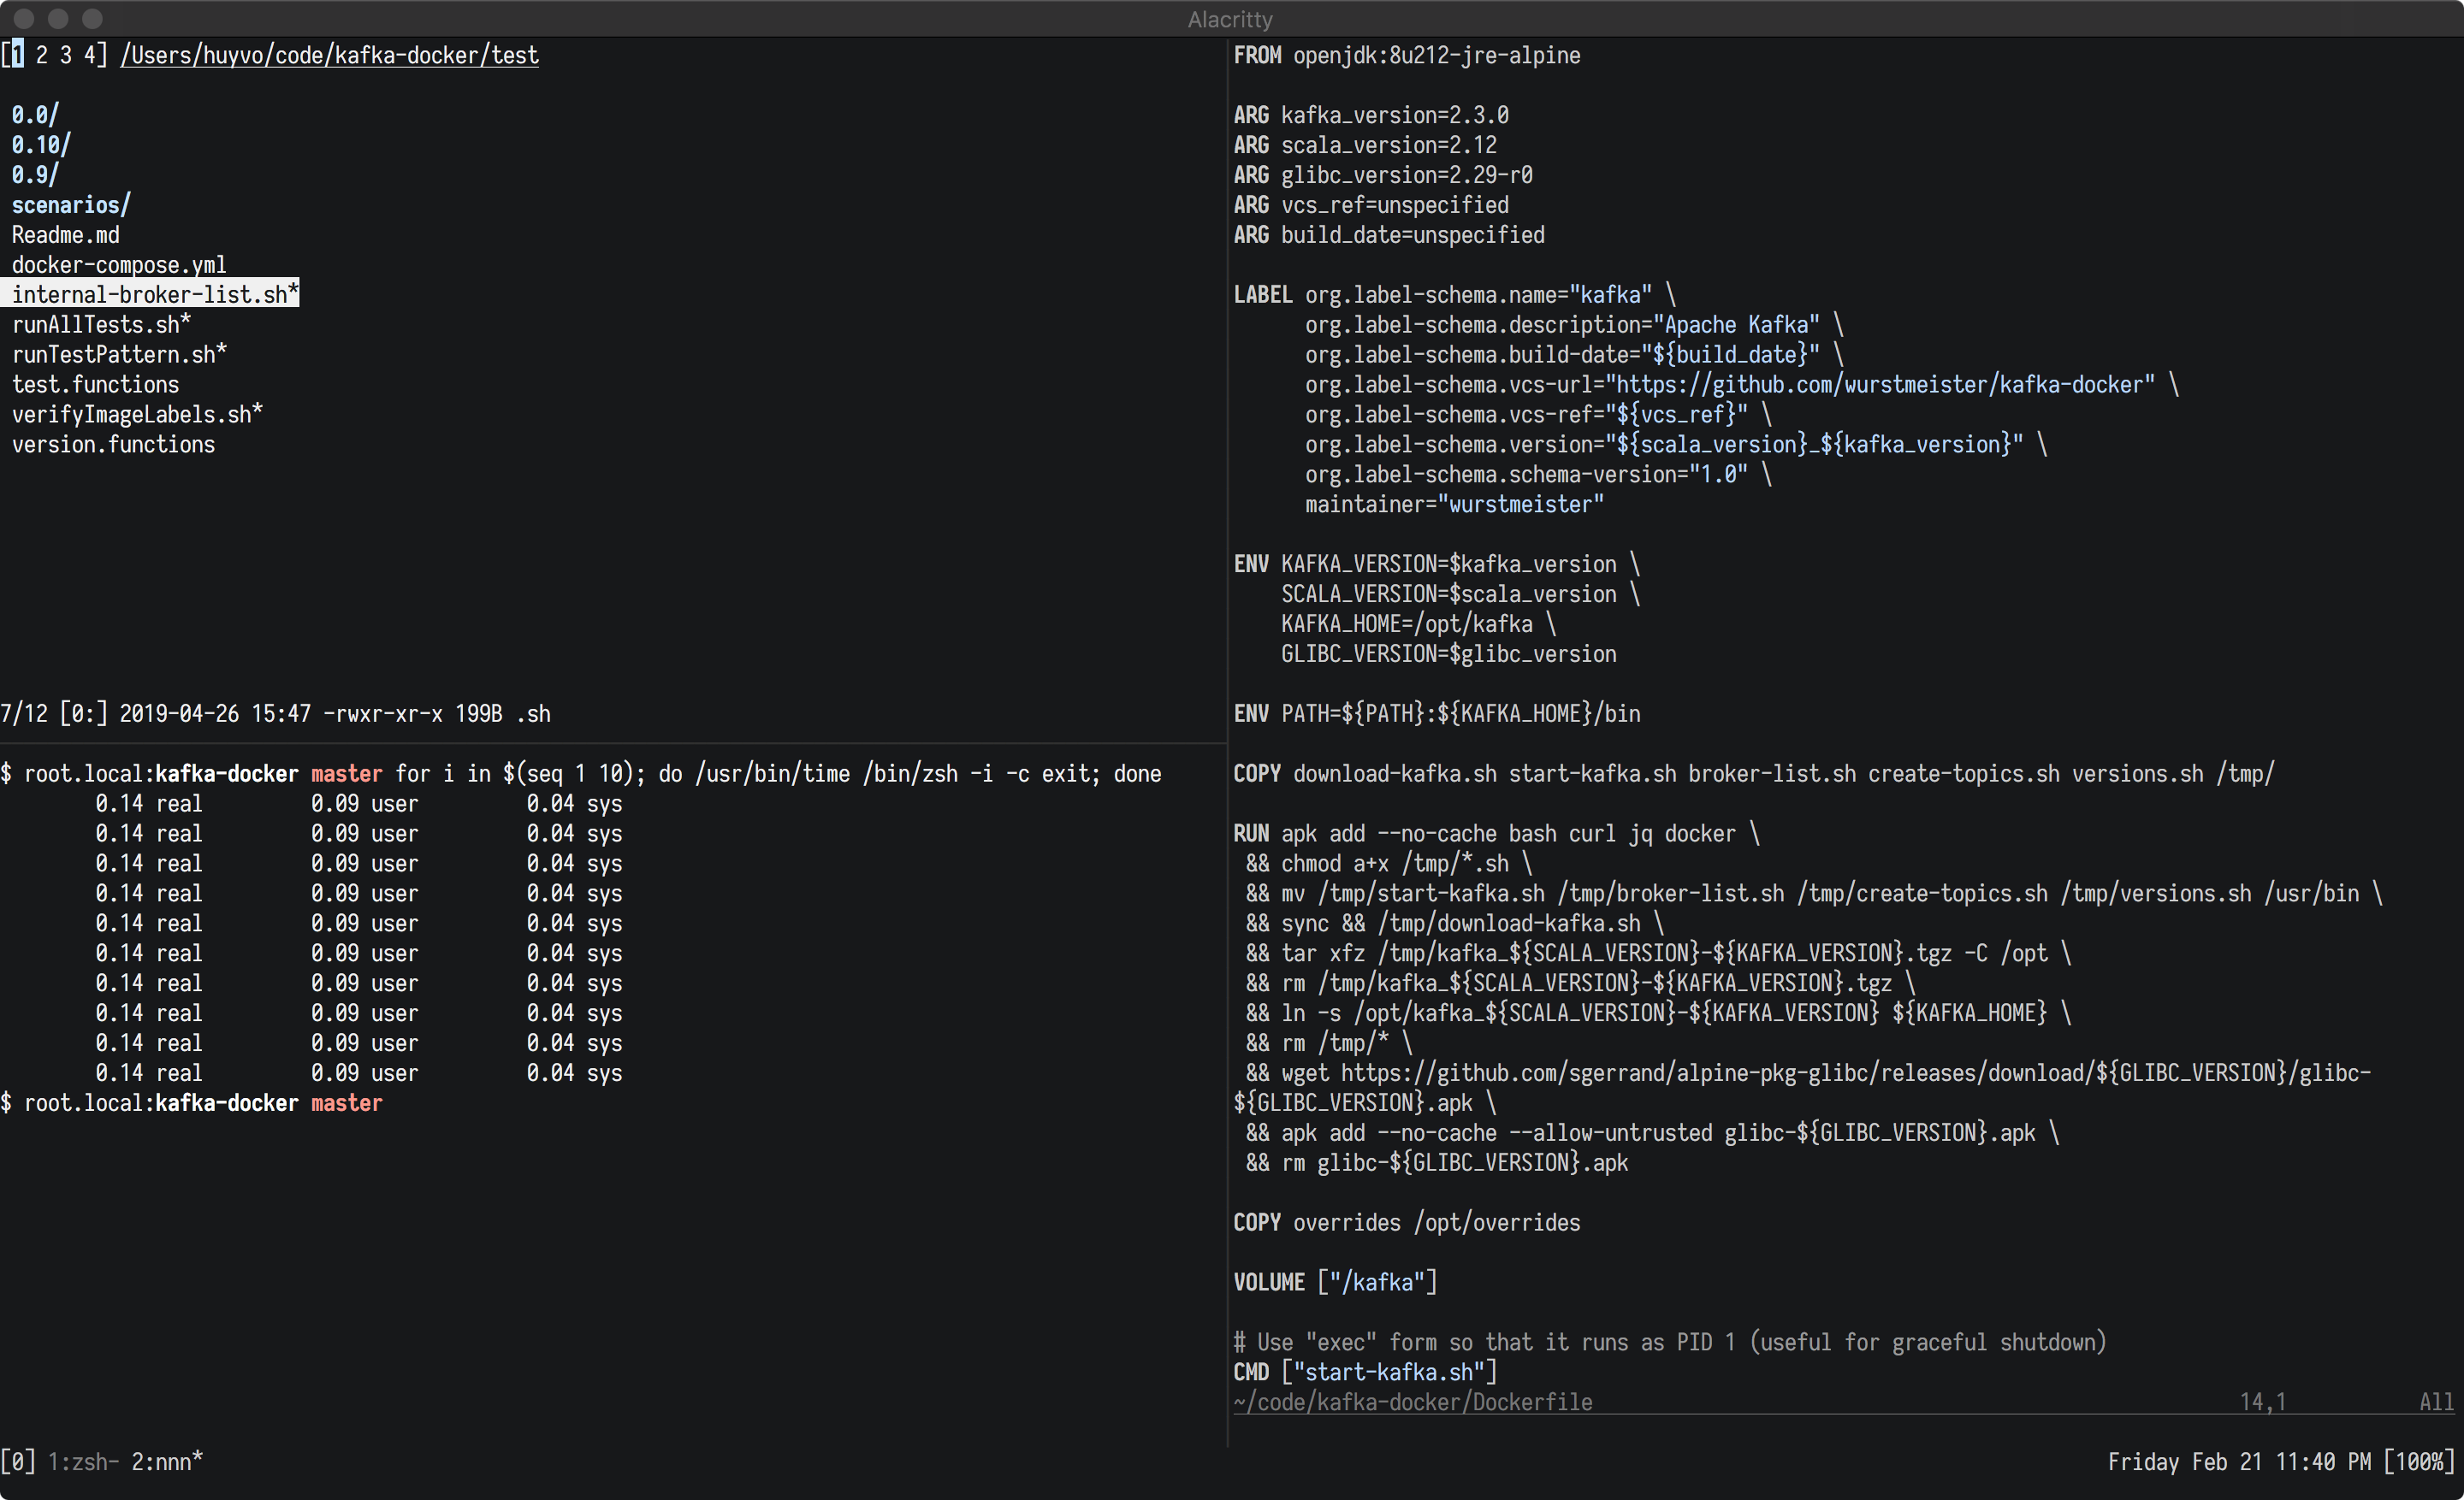
Task: Select runAllTests.sh in the listing
Action: click(x=101, y=325)
